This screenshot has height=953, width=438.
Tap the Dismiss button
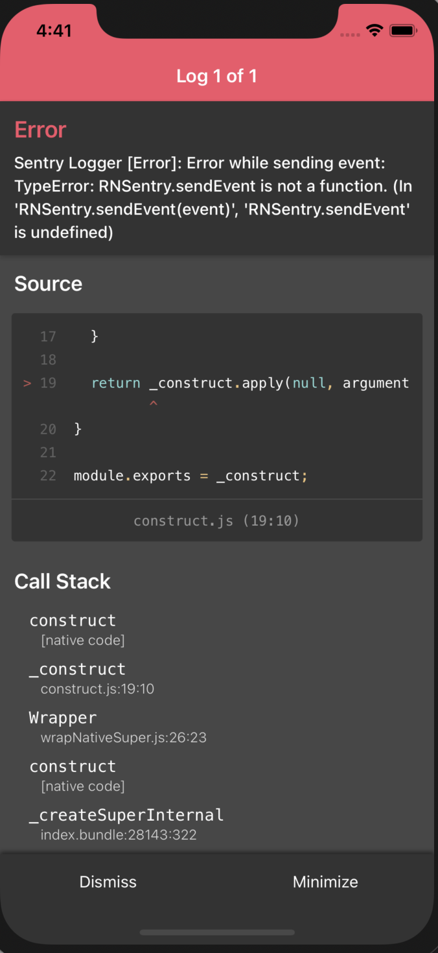(108, 882)
